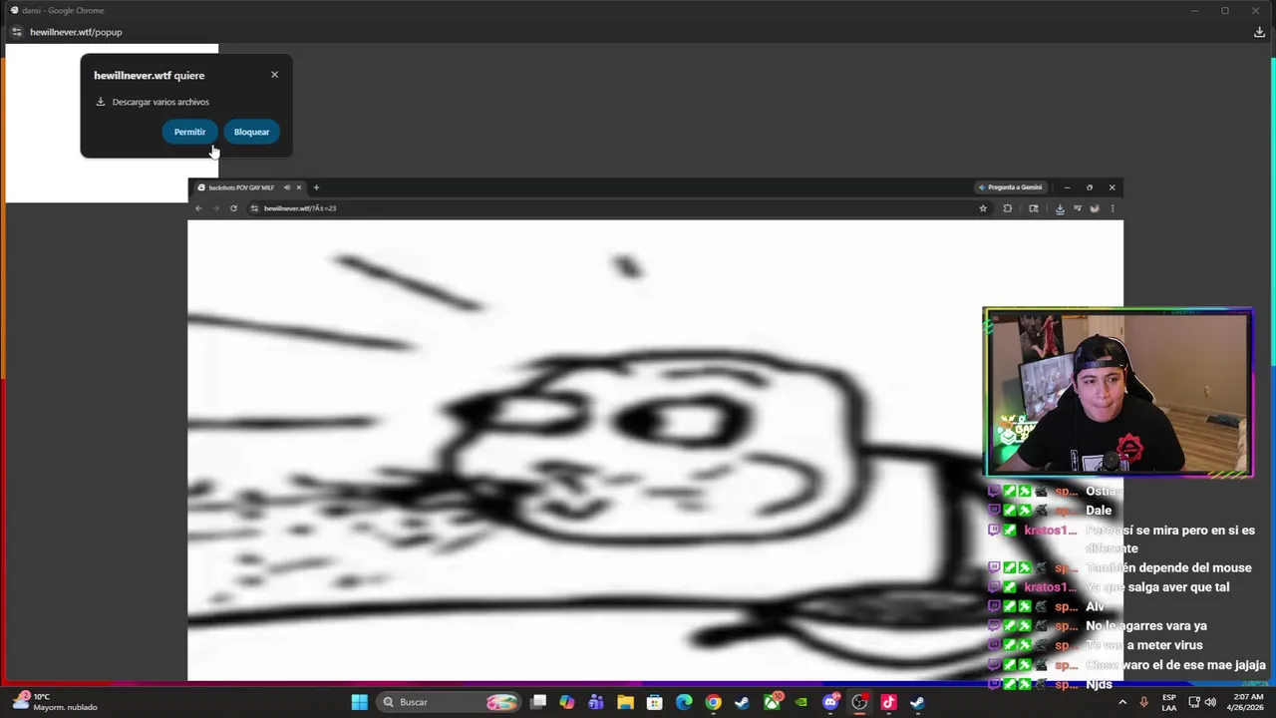This screenshot has width=1276, height=718.
Task: Open downloads icon in inner Chrome toolbar
Action: (x=1060, y=208)
